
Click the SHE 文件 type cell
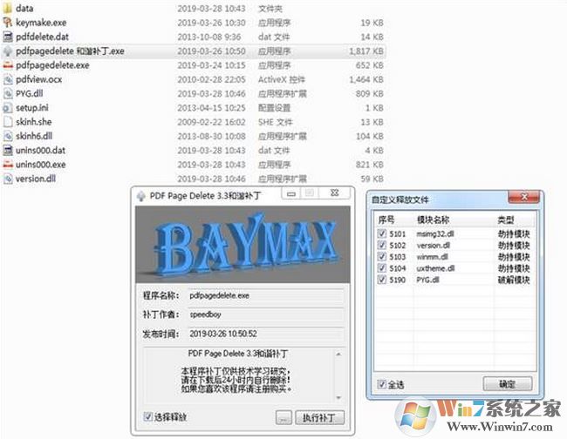point(275,122)
